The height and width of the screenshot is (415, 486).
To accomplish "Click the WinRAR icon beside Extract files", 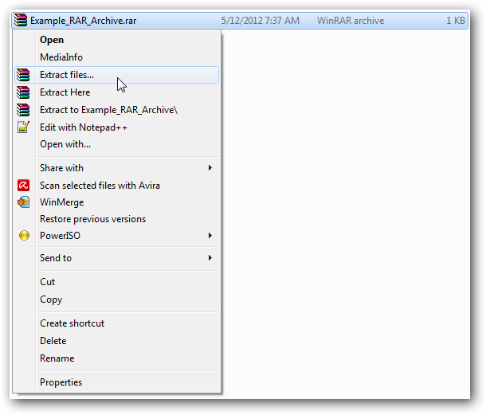I will point(23,75).
